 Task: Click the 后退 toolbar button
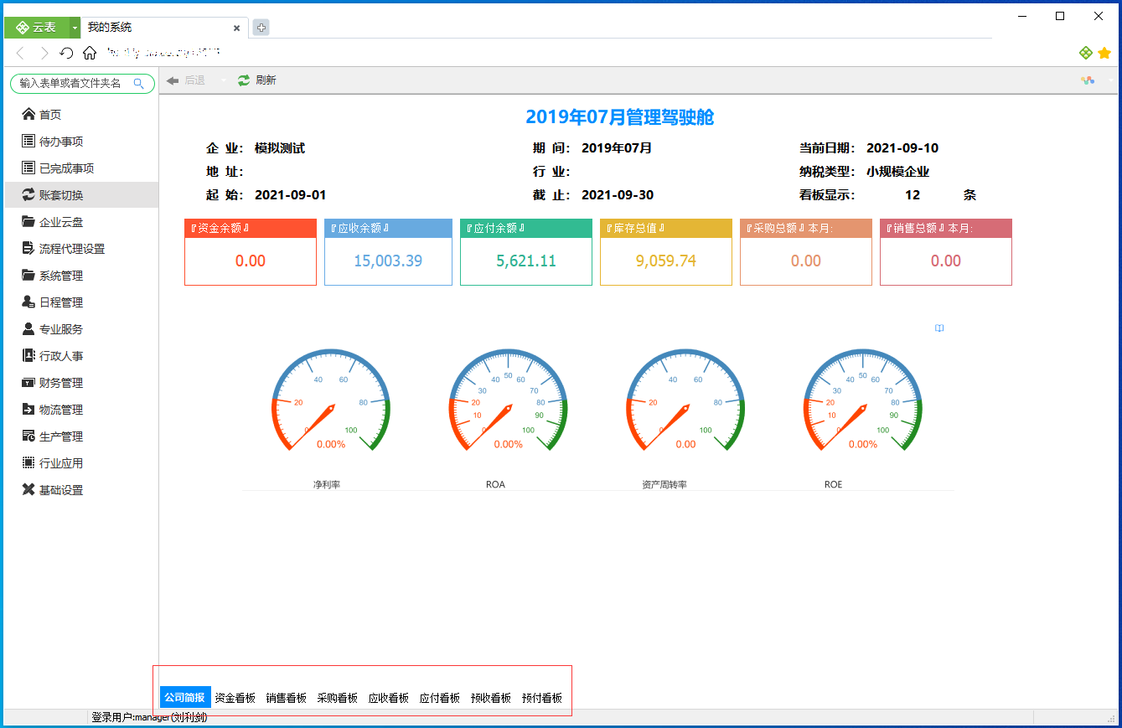pyautogui.click(x=185, y=80)
